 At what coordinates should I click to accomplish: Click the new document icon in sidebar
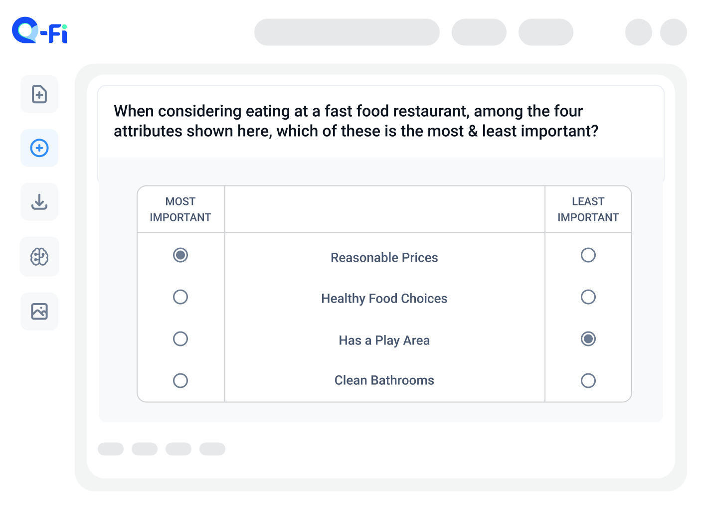[x=39, y=94]
